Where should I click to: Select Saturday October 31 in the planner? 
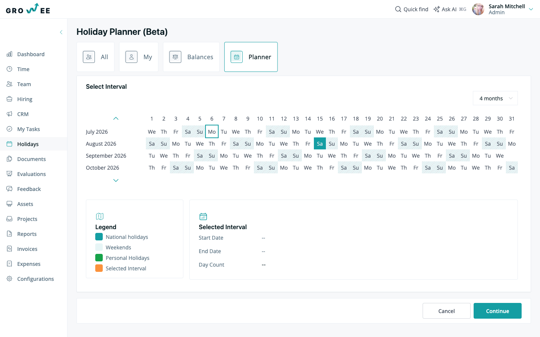512,168
